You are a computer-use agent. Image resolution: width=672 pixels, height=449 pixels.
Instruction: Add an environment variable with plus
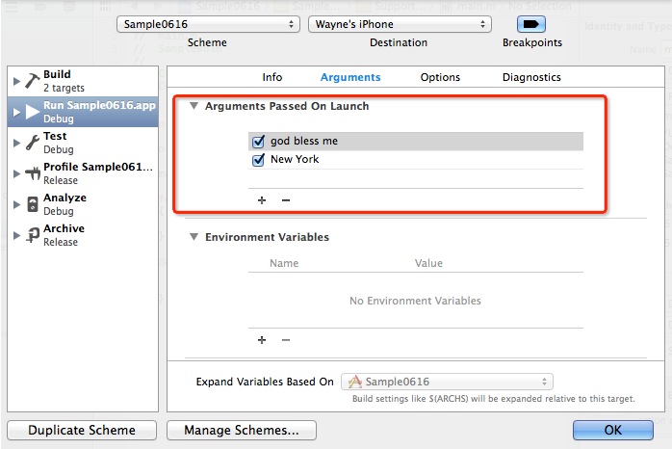261,340
